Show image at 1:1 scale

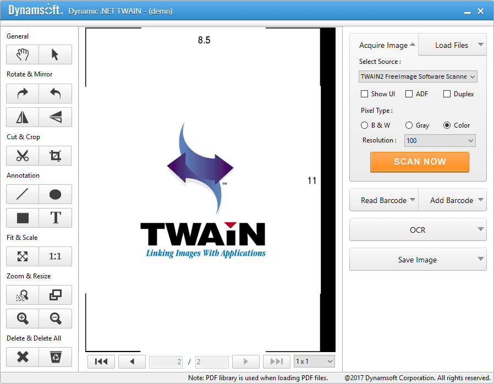(56, 256)
